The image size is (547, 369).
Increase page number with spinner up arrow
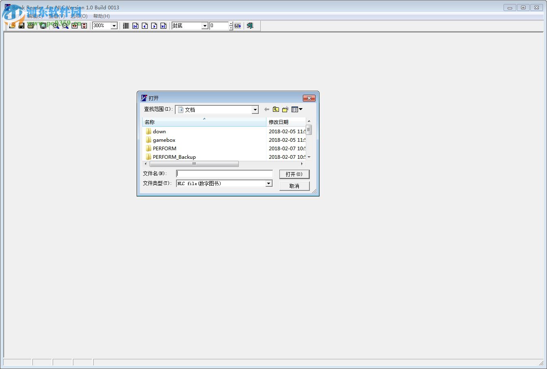[x=231, y=24]
